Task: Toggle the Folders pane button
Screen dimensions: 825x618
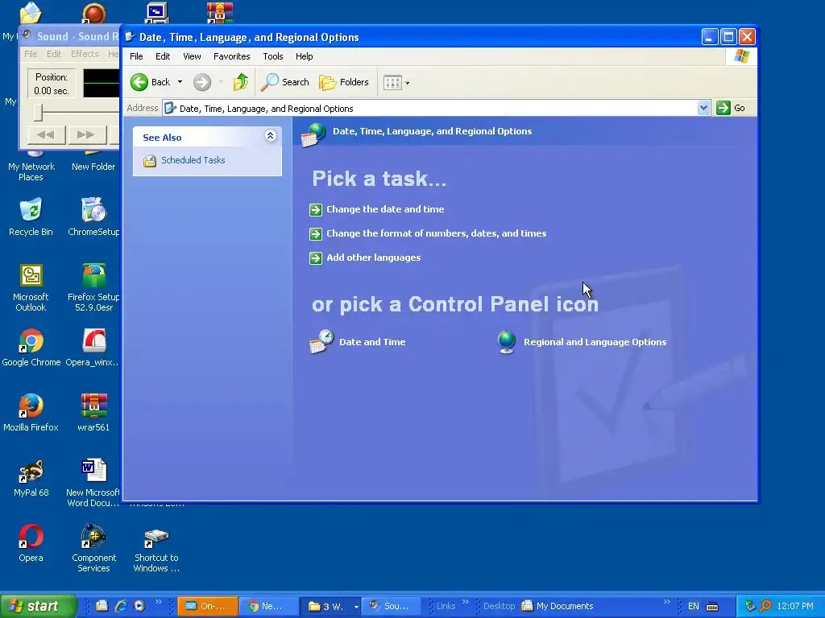Action: tap(344, 82)
